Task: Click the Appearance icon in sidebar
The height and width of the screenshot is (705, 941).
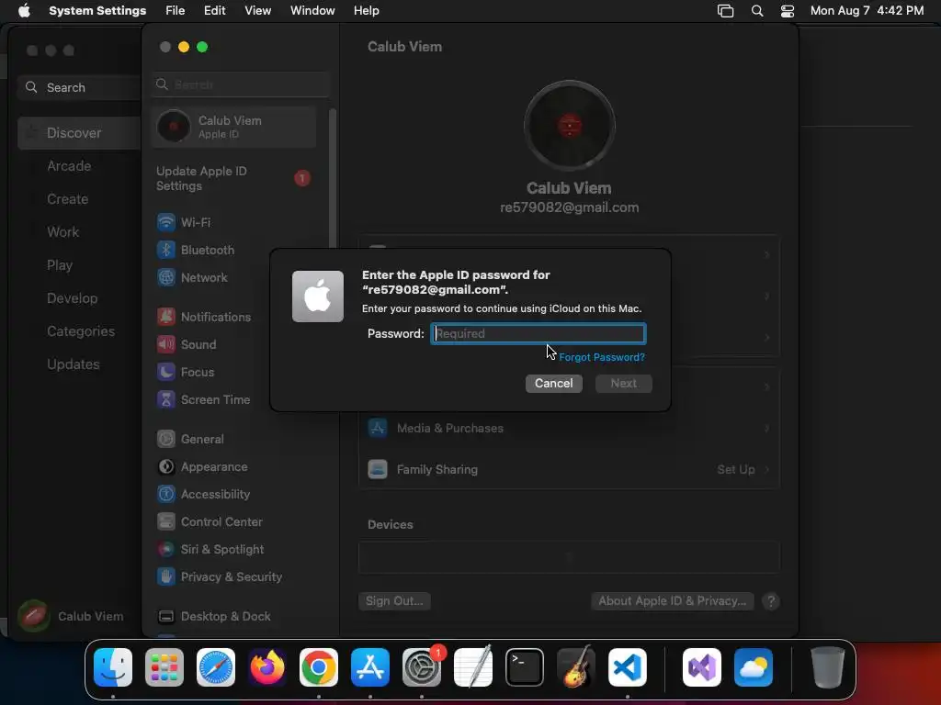Action: 165,466
